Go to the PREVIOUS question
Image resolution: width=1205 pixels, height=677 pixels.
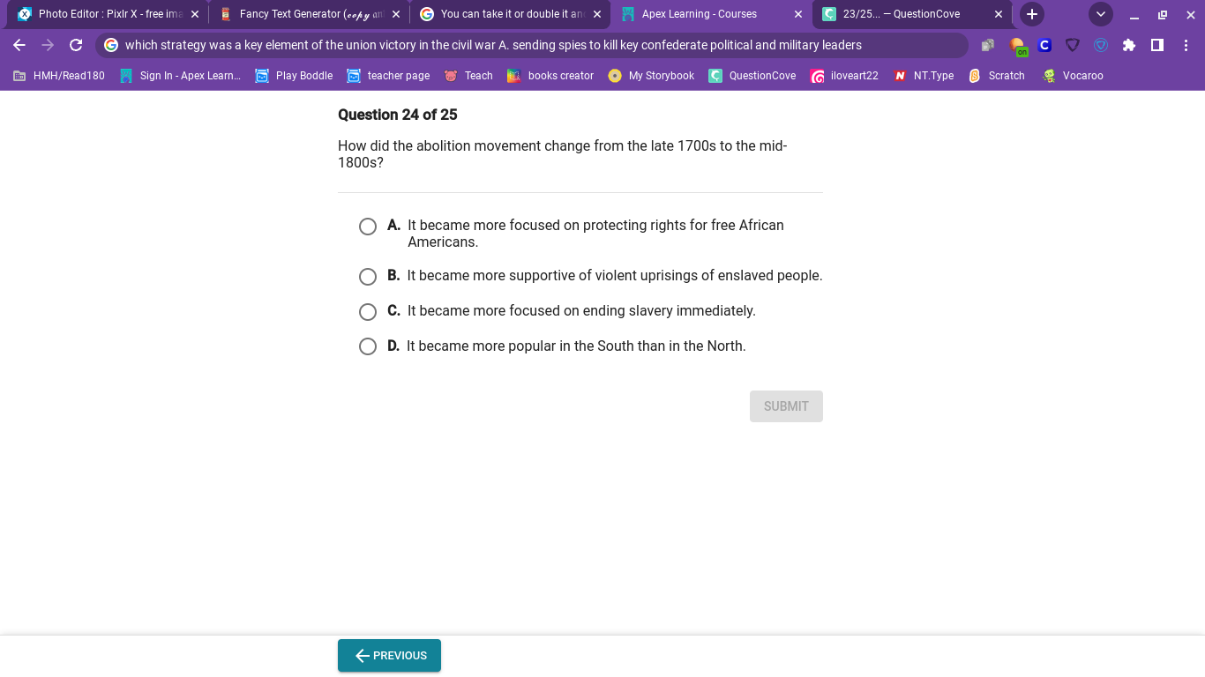[389, 656]
